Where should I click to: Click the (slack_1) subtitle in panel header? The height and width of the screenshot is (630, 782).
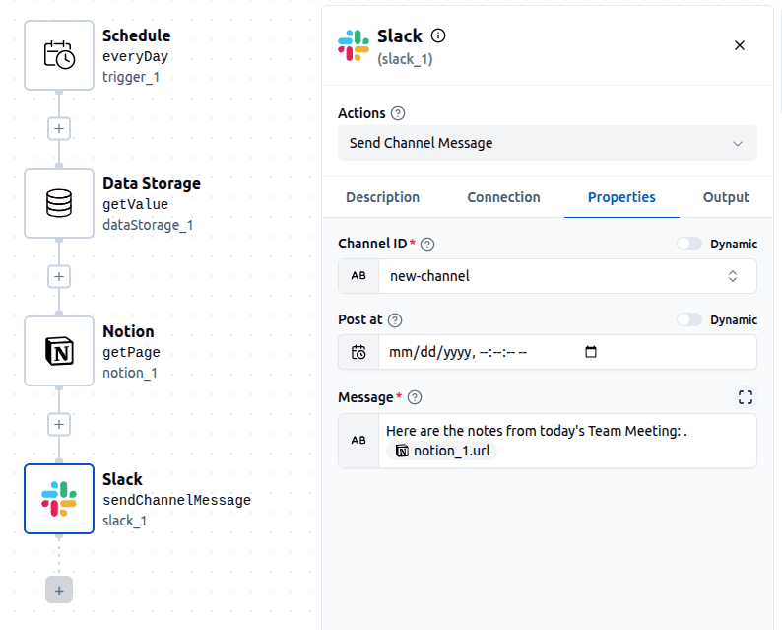tap(405, 59)
